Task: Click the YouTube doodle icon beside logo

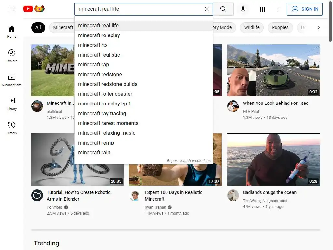Action: [x=39, y=8]
